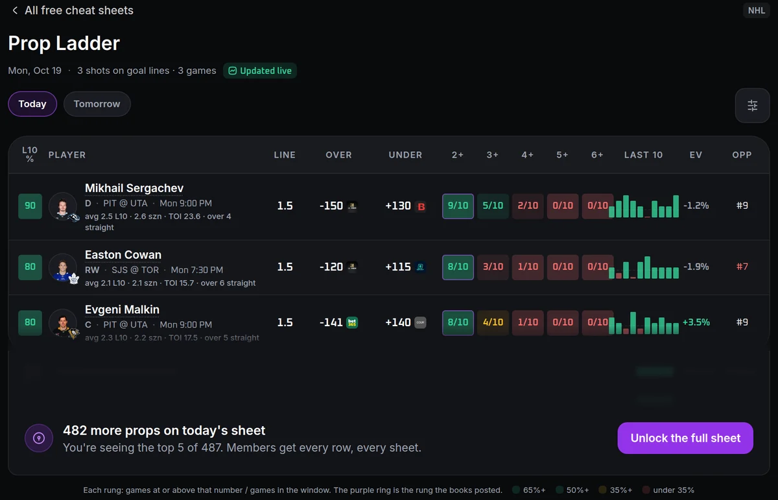The image size is (778, 500).
Task: Click the Easton Cowan player name
Action: [123, 255]
